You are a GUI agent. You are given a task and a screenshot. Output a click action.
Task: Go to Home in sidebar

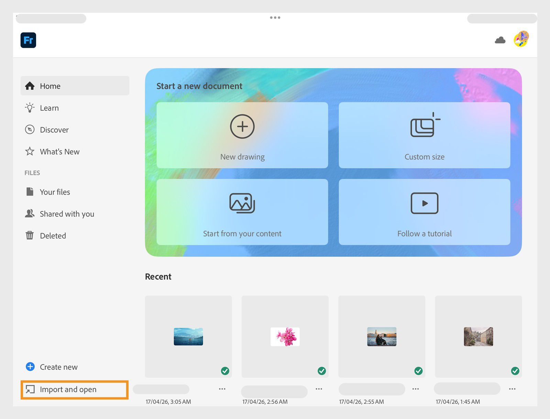[x=75, y=86]
